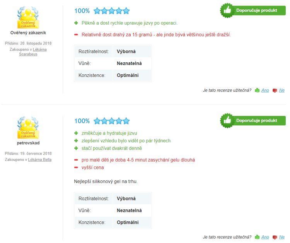Click the green thumbs-up beside Ano in first review
The width and height of the screenshot is (290, 243).
[257, 90]
